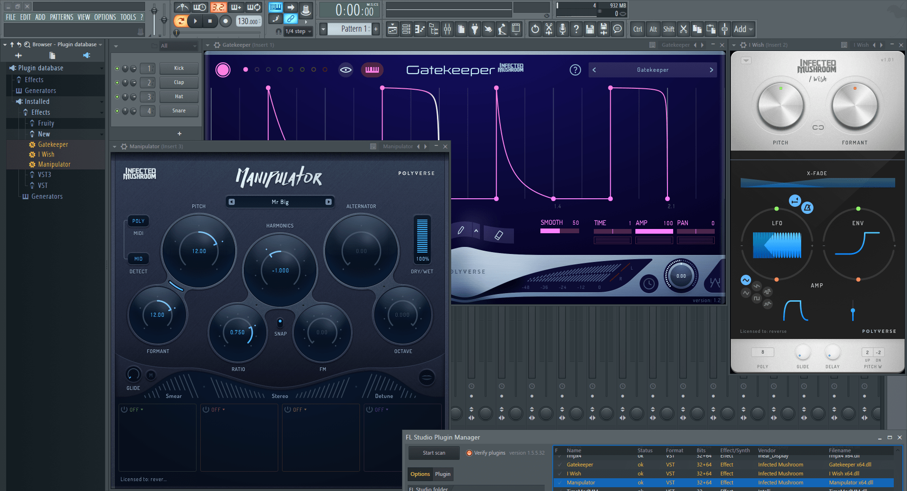This screenshot has width=907, height=491.
Task: Open the TOOLS menu
Action: (128, 17)
